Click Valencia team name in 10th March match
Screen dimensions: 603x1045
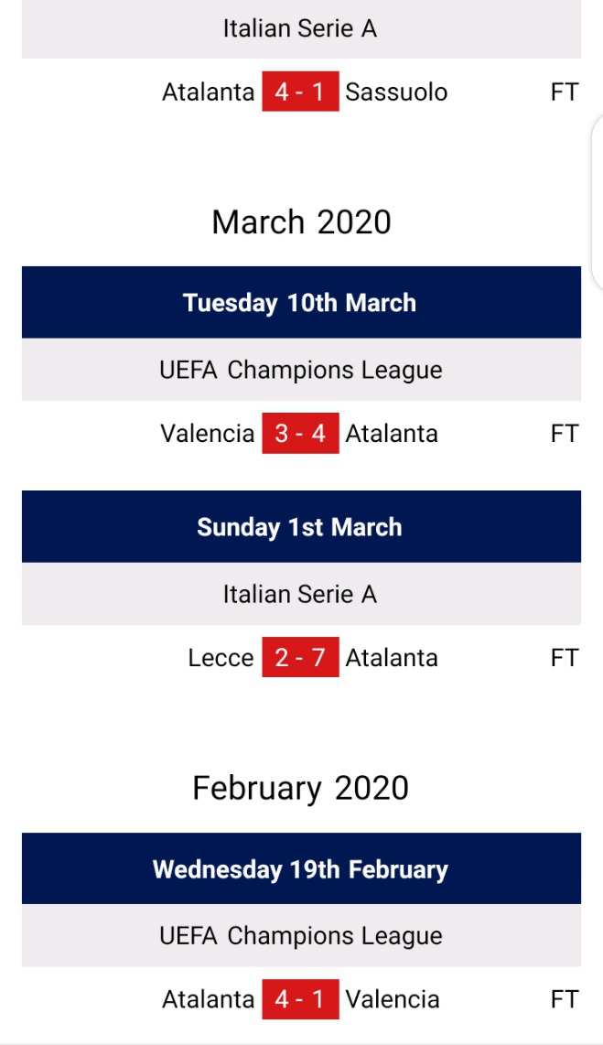207,434
